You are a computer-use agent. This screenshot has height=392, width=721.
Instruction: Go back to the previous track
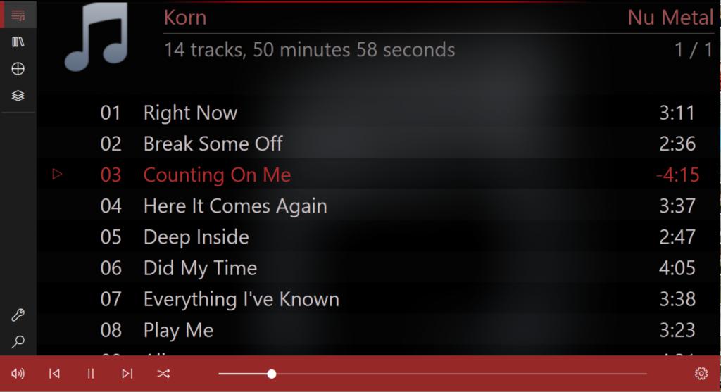(54, 374)
